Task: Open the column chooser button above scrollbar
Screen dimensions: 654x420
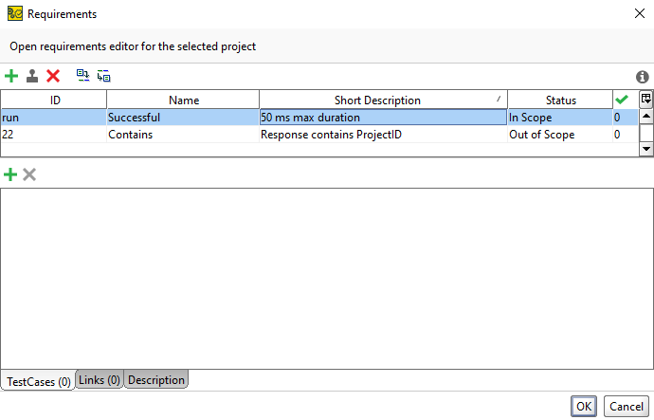Action: click(x=645, y=100)
